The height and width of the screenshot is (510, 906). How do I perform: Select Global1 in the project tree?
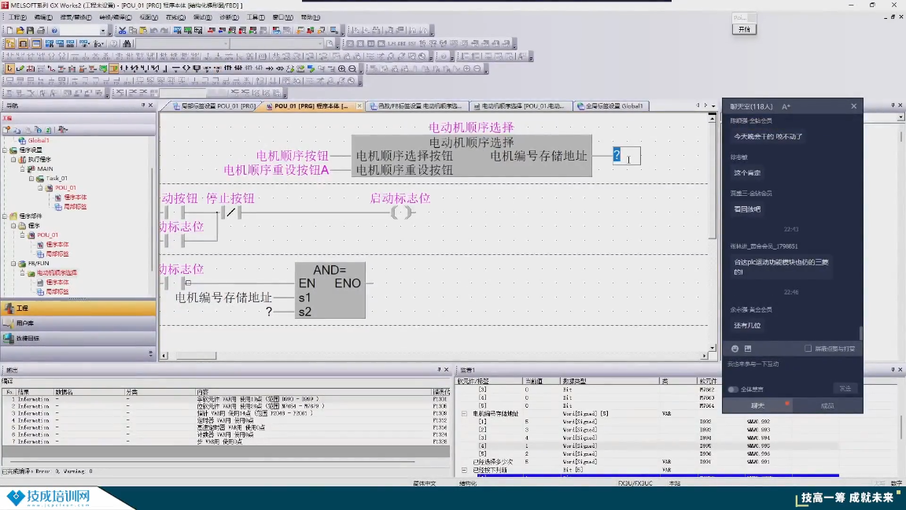pyautogui.click(x=38, y=140)
